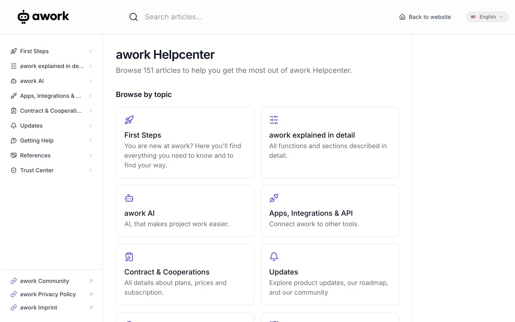Click external arrow icon for awork Imprint
This screenshot has width=515, height=322.
click(x=91, y=308)
